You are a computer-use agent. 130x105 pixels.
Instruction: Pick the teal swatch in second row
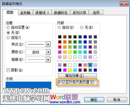click(x=80, y=42)
